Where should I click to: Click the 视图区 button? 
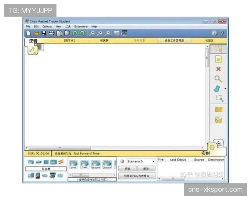210,41
